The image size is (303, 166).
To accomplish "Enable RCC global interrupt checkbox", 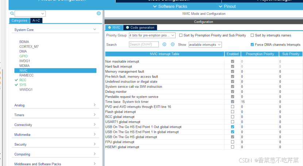I will 233,116.
